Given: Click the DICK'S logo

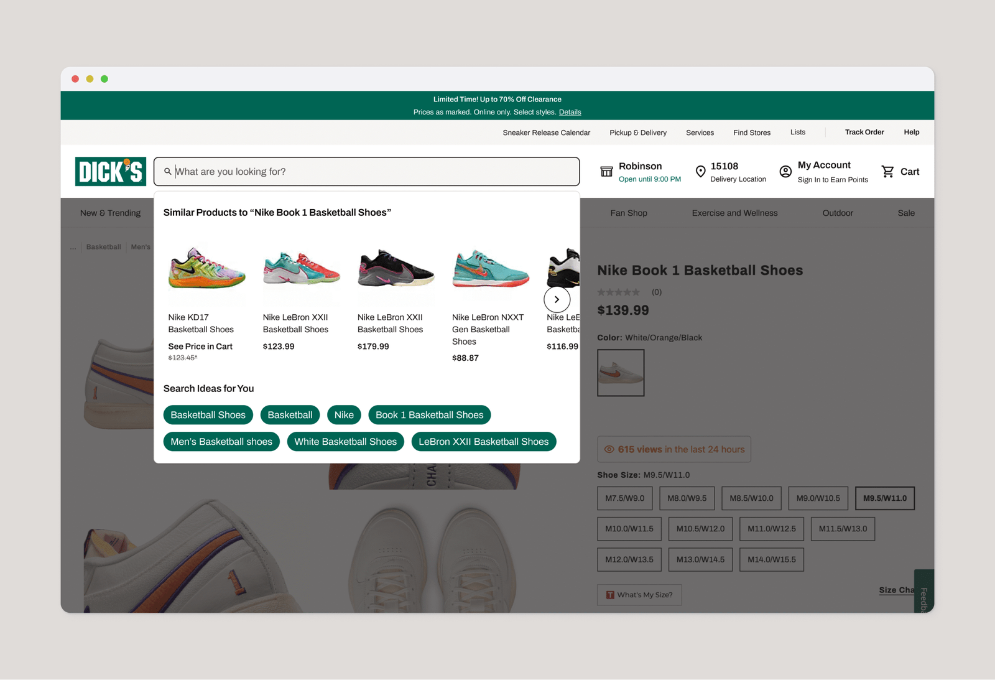Looking at the screenshot, I should [x=111, y=171].
